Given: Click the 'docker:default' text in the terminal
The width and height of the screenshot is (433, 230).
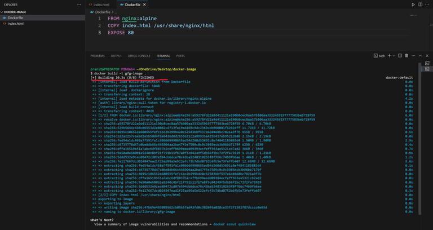Looking at the screenshot, I should pos(399,78).
